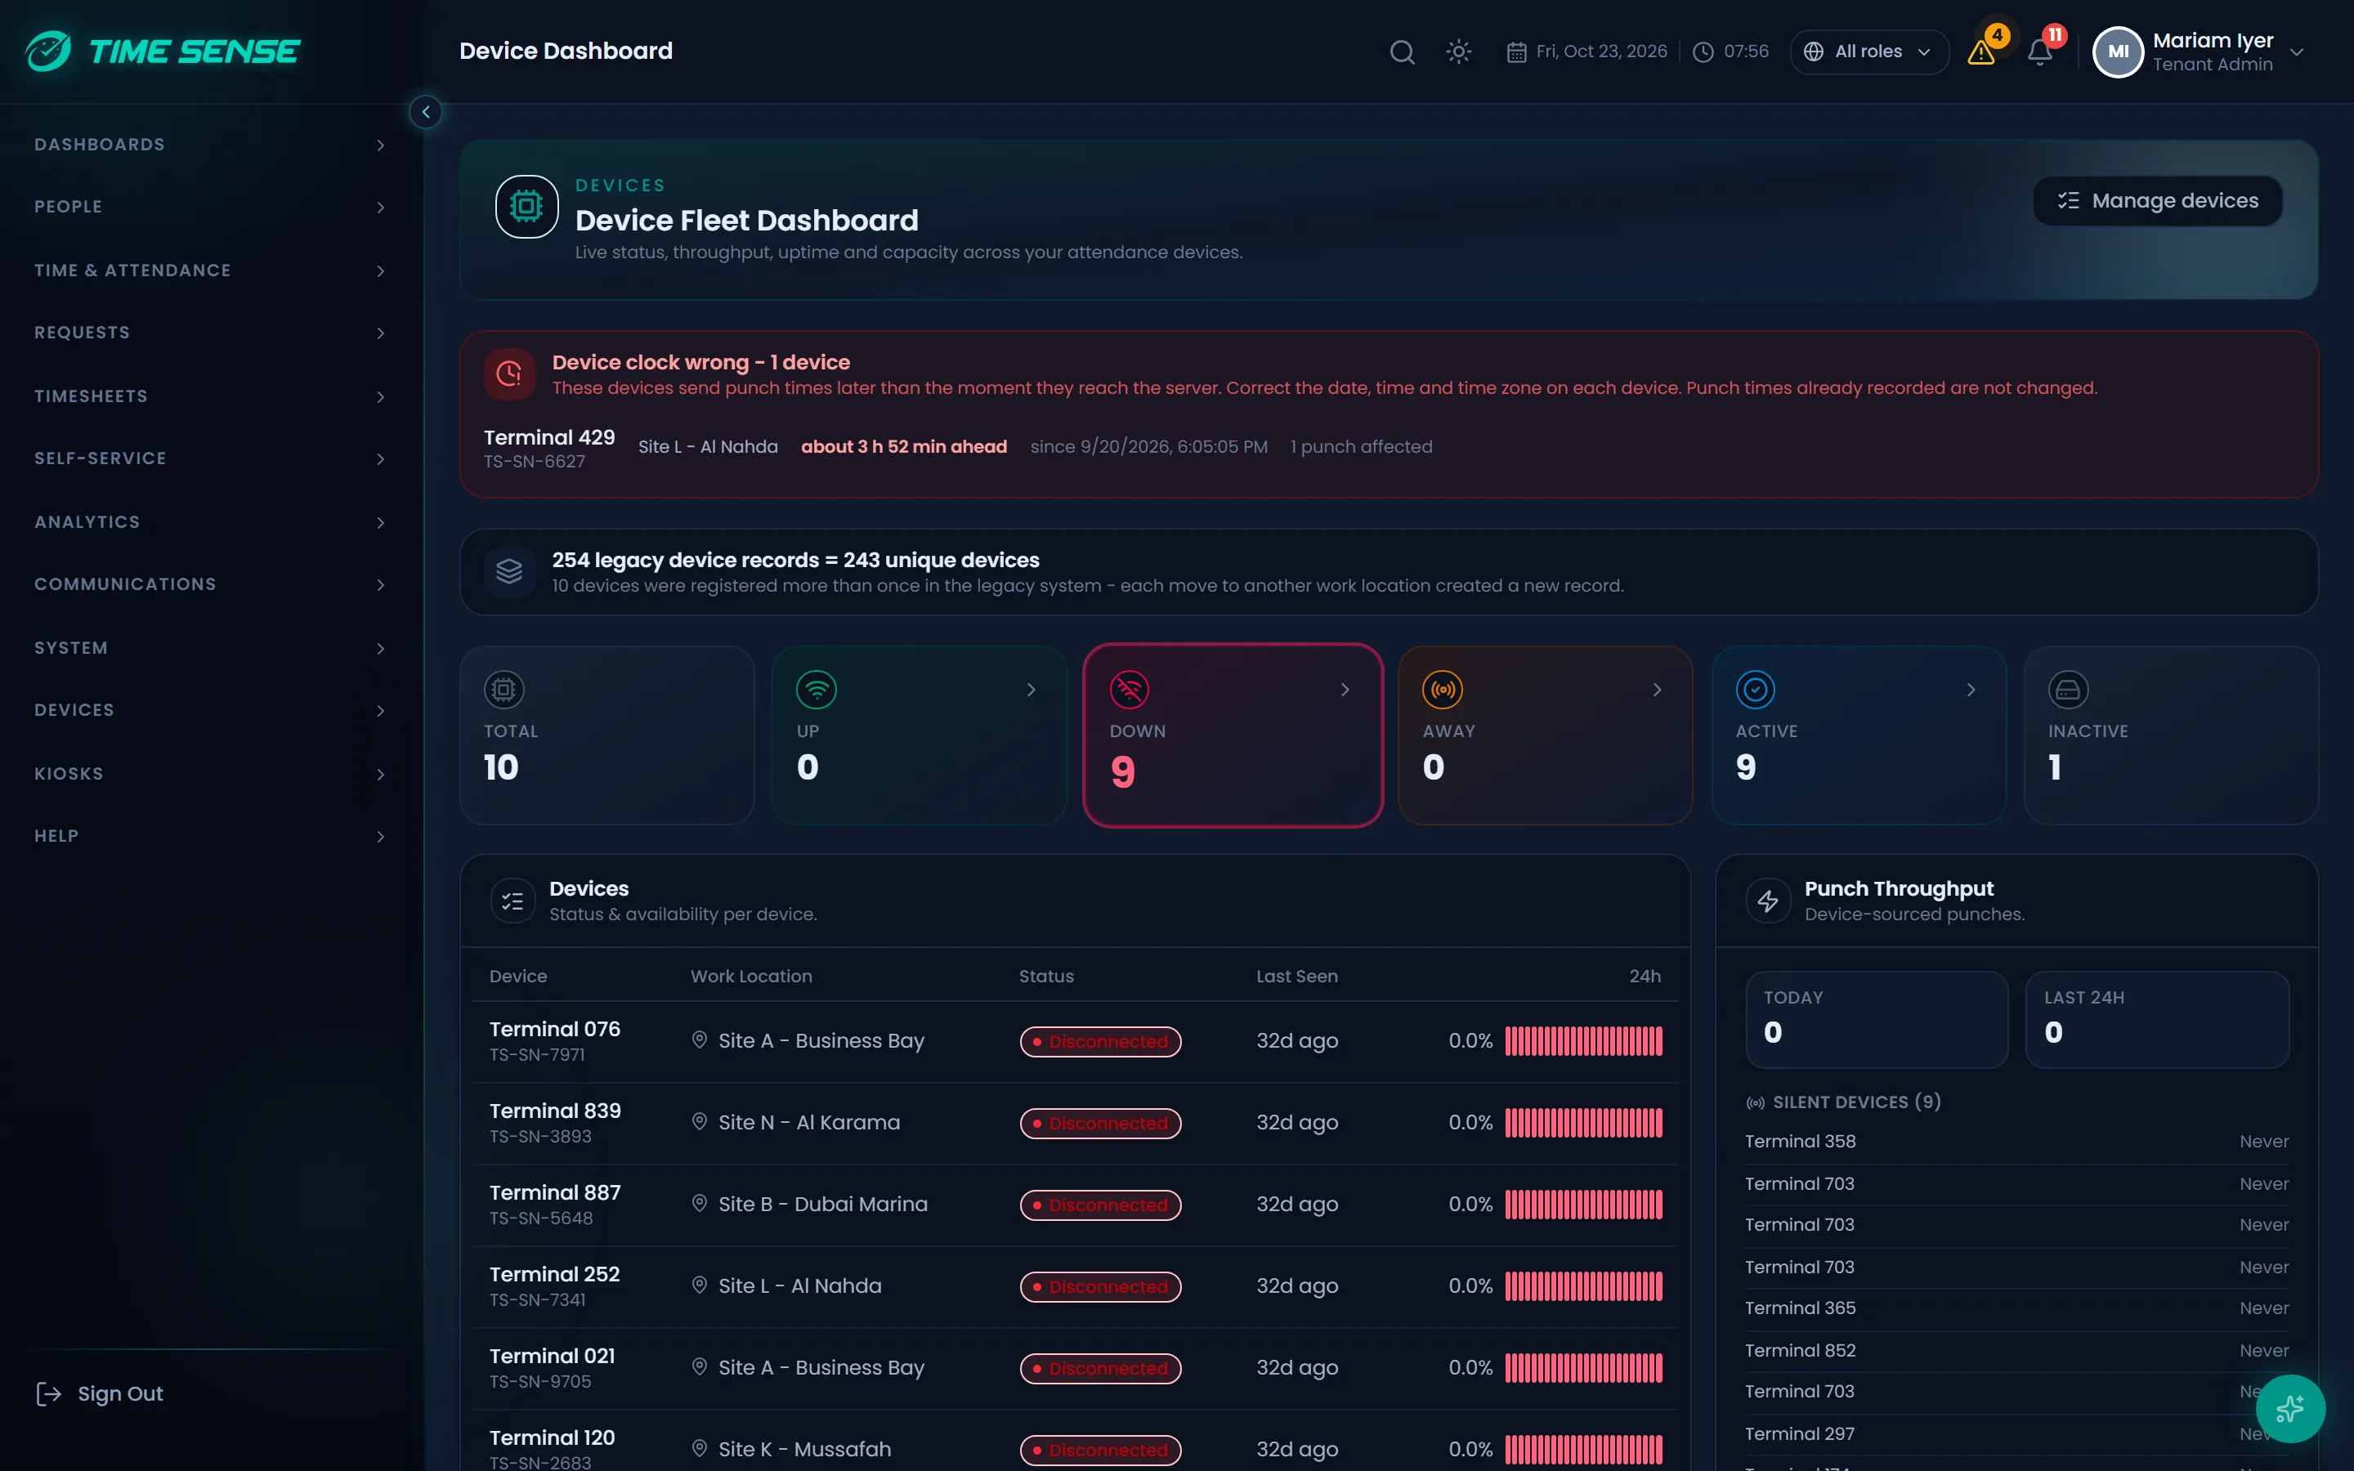Click the Sign Out icon
The width and height of the screenshot is (2354, 1471).
pyautogui.click(x=47, y=1393)
